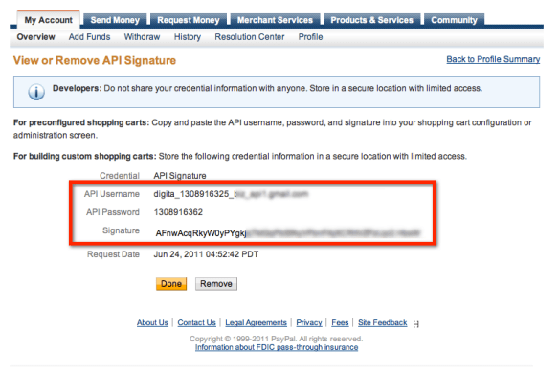This screenshot has width=559, height=373.
Task: Click the API Username field label
Action: [112, 194]
